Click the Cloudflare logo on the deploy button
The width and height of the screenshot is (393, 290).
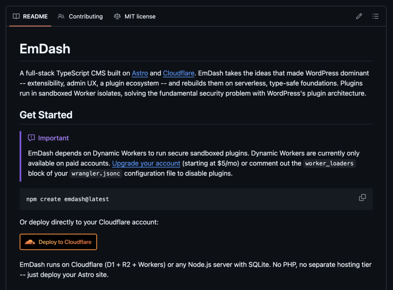(30, 242)
